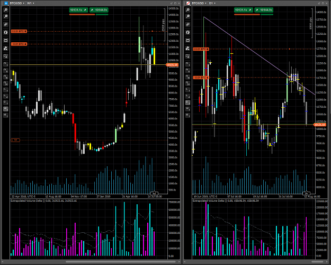This screenshot has height=265, width=331.
Task: Open chart type selector in D1 chart
Action: point(187,24)
